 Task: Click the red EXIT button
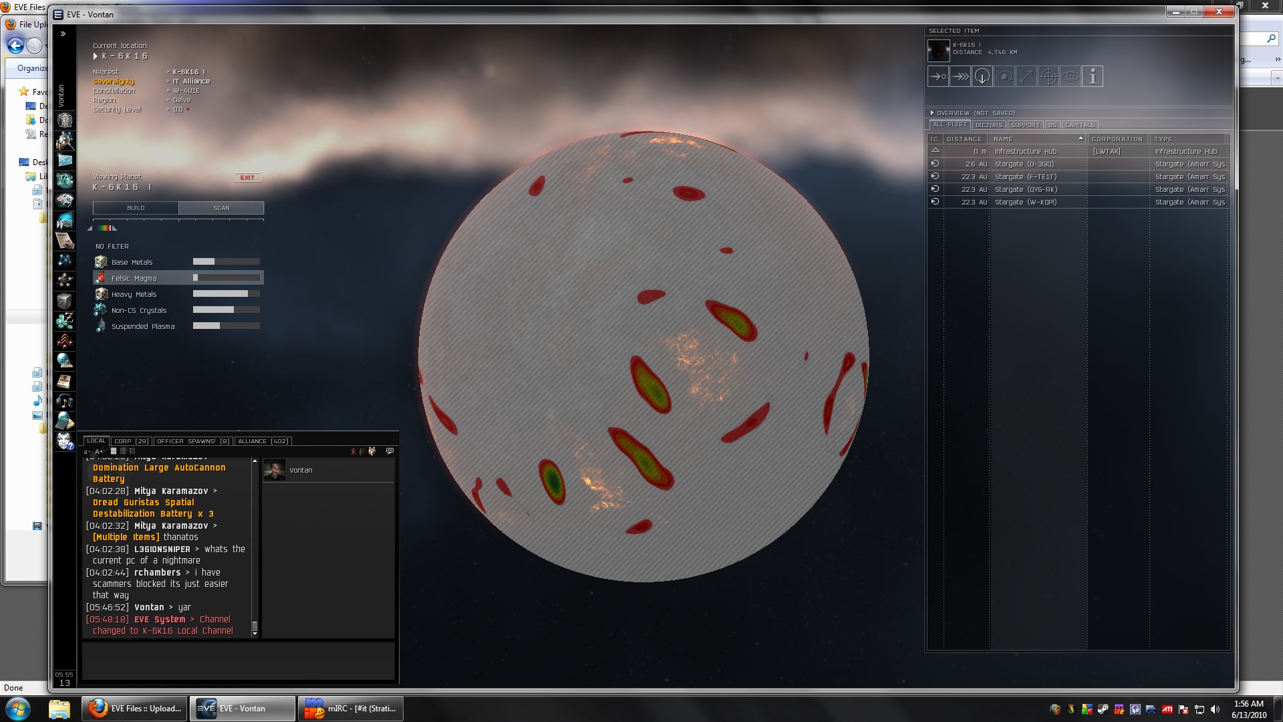click(x=247, y=178)
